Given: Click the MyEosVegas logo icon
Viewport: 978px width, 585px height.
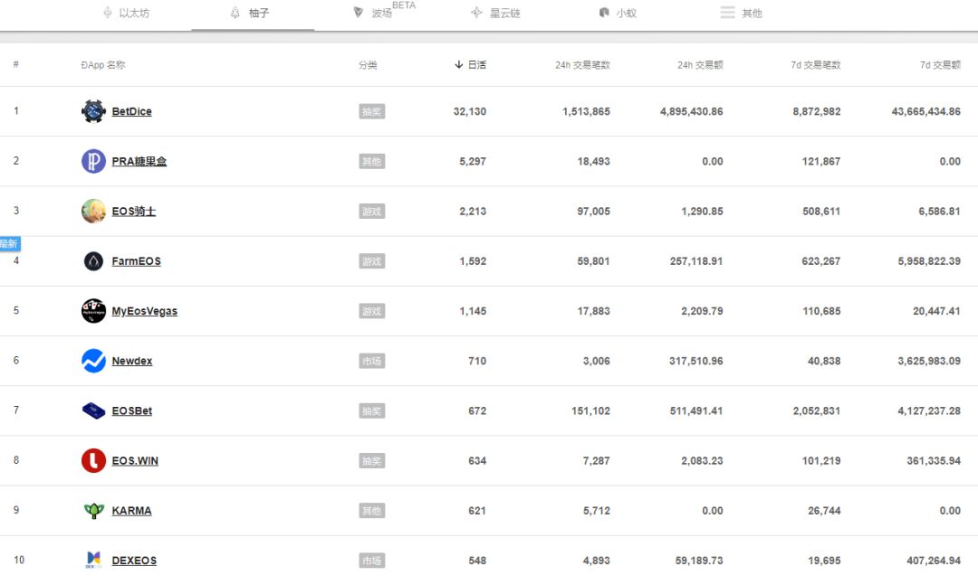Looking at the screenshot, I should [93, 311].
